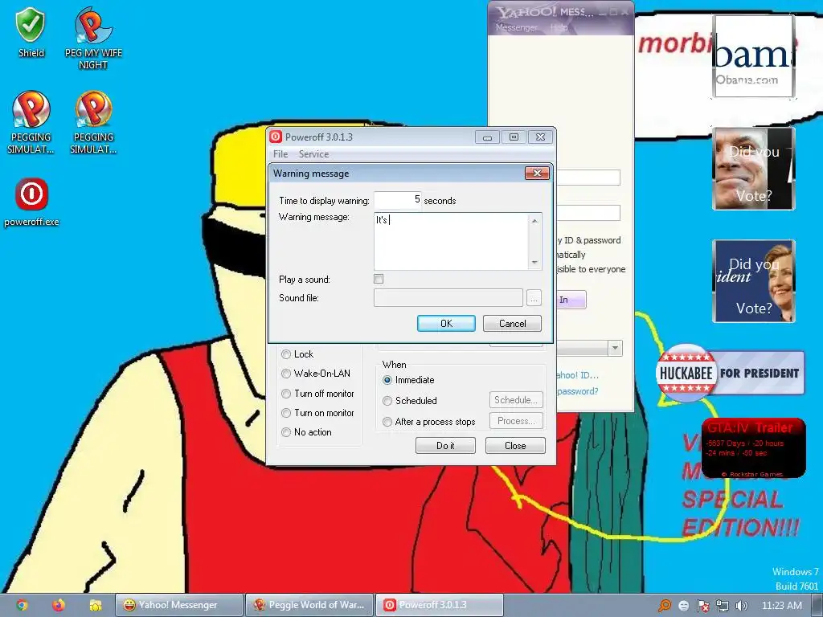Click the Yahoo password input field
The height and width of the screenshot is (617, 823).
pos(588,213)
